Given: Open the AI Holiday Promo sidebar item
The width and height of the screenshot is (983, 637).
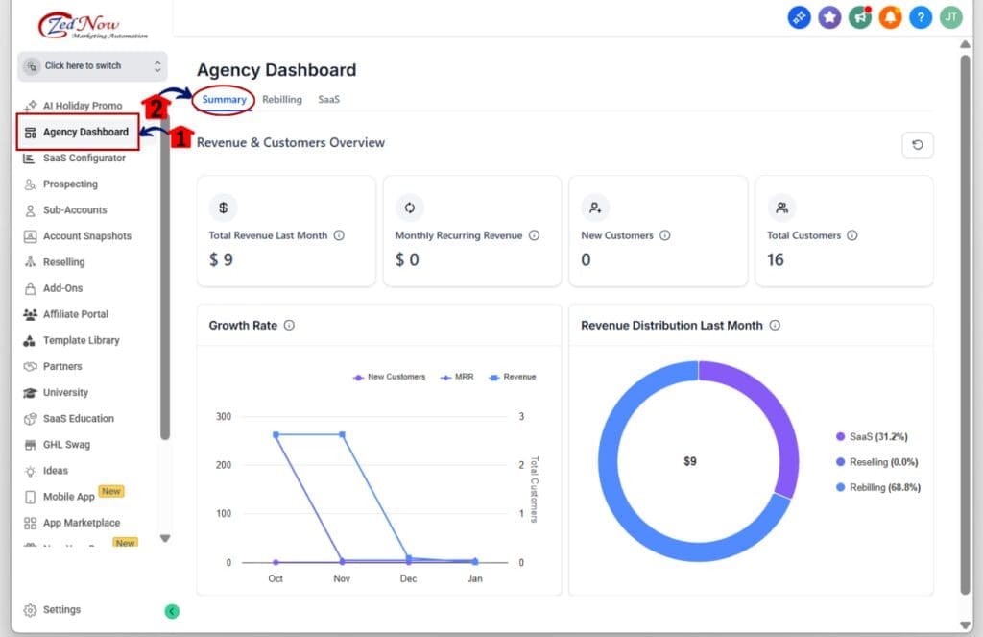Looking at the screenshot, I should pyautogui.click(x=82, y=105).
